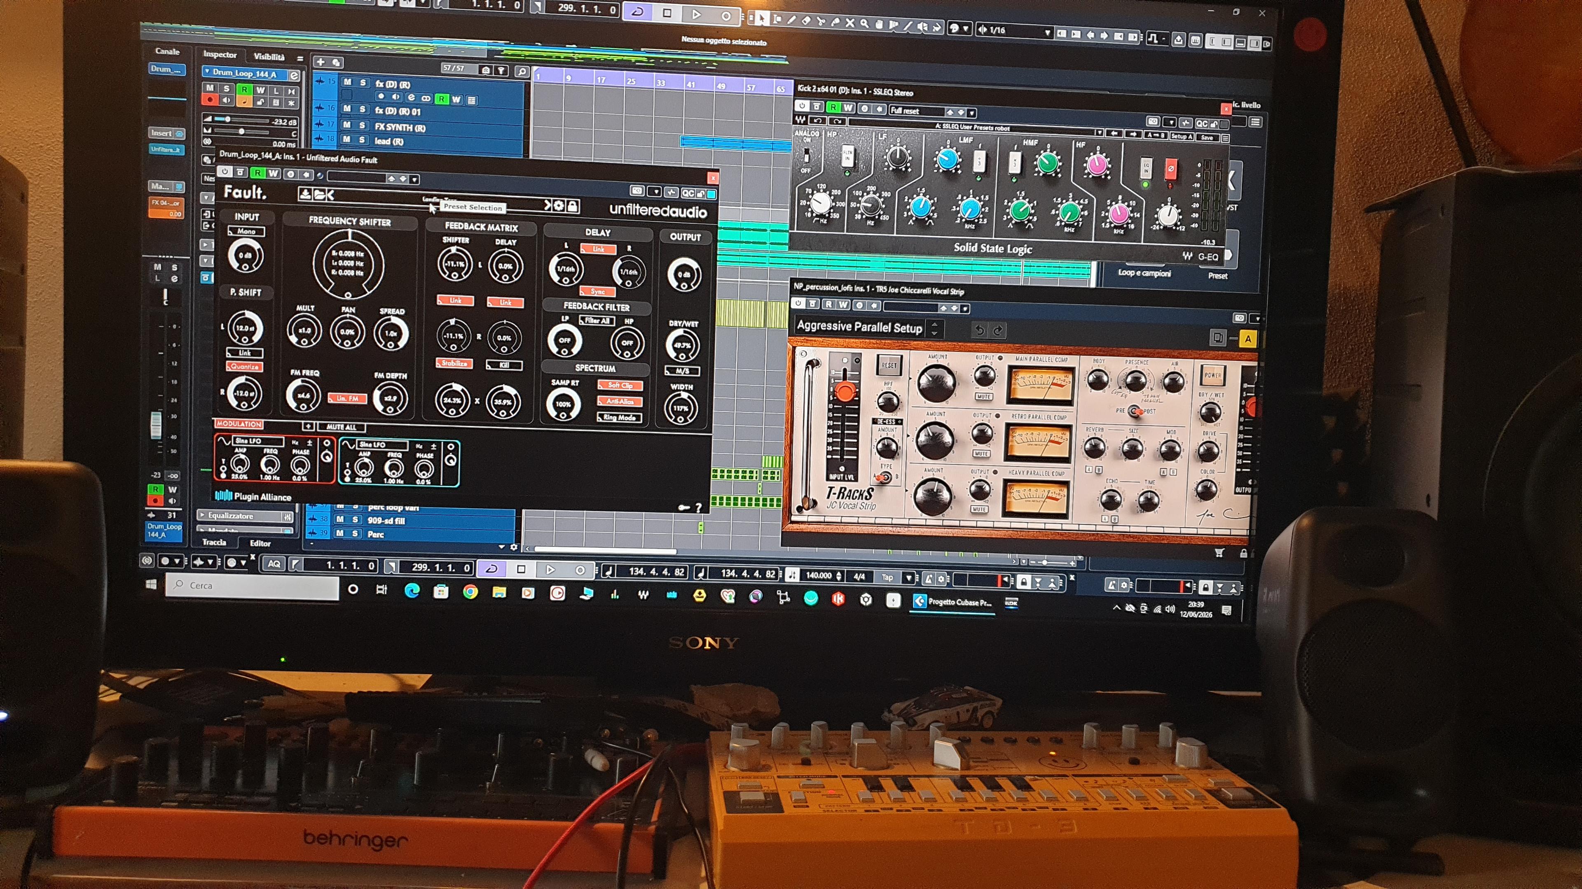Open Google Chrome from the Windows taskbar
The image size is (1582, 889).
pos(470,591)
